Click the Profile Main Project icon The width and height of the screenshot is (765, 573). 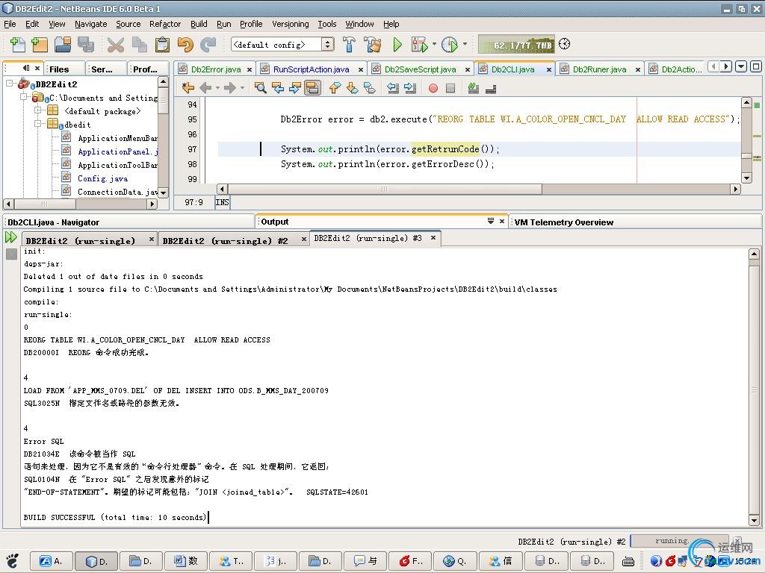coord(450,44)
